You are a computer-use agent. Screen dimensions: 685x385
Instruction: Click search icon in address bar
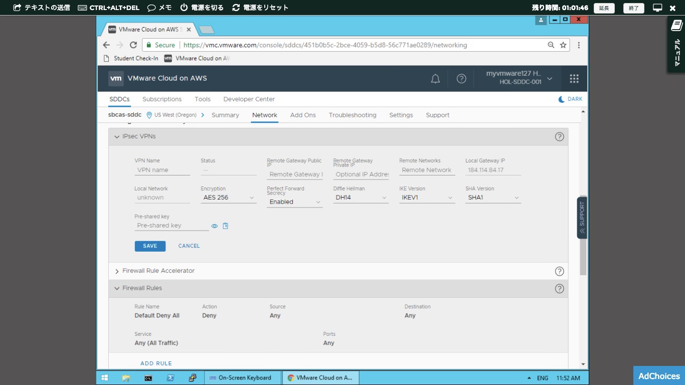pyautogui.click(x=551, y=45)
